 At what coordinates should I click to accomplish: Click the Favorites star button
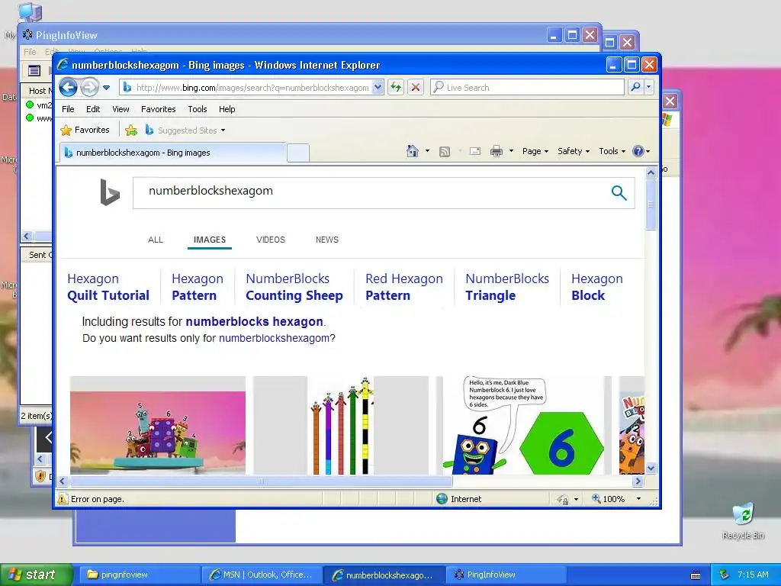point(85,130)
